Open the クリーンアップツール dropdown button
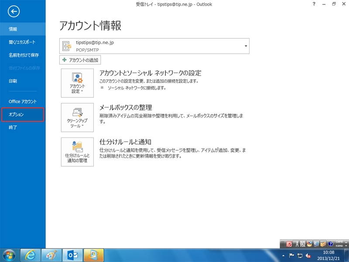The width and height of the screenshot is (349, 262). point(77,117)
